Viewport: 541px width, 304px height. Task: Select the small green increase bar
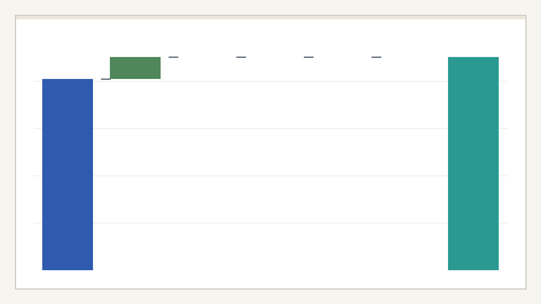point(135,68)
